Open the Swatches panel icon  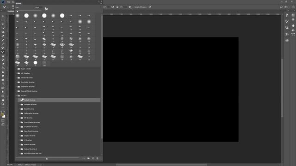tap(293, 15)
